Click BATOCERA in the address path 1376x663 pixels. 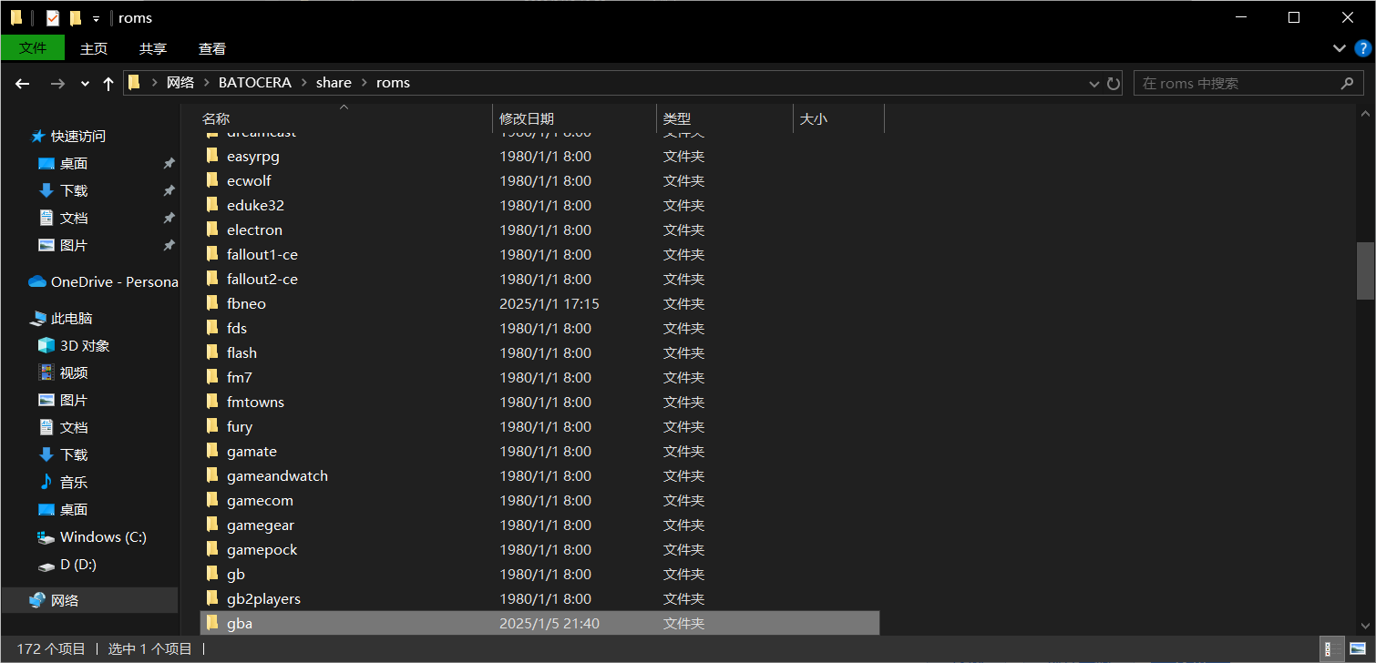[x=255, y=82]
